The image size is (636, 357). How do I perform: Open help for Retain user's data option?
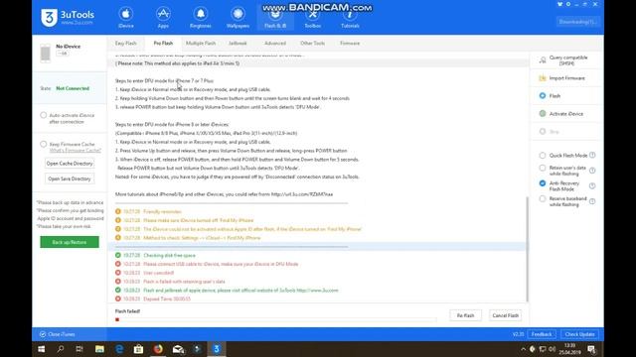point(592,171)
